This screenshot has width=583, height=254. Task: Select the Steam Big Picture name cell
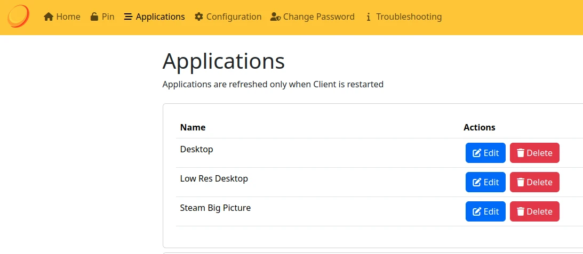[215, 208]
